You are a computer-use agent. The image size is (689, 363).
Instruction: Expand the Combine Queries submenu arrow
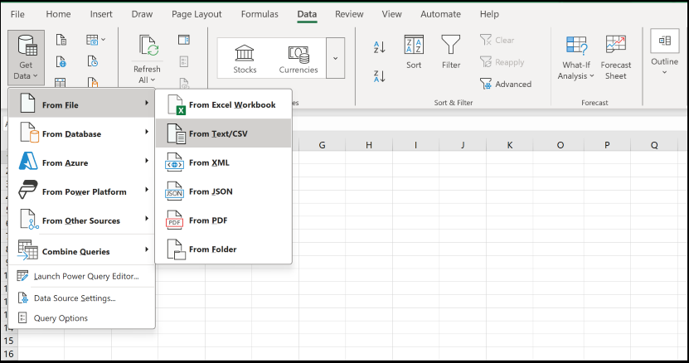click(147, 249)
